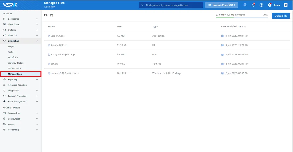The height and width of the screenshot is (152, 293).
Task: Click the upload storage progress bar
Action: 242,18
